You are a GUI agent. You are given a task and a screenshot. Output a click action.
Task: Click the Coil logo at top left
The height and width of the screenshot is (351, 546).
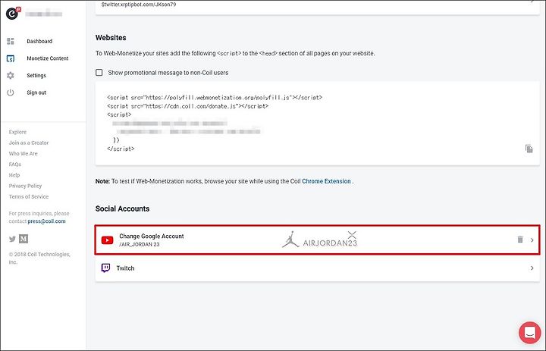pyautogui.click(x=13, y=13)
